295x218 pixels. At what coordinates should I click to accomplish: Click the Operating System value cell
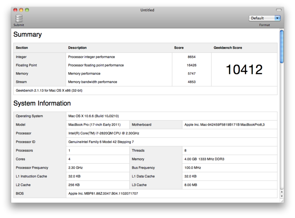94,116
